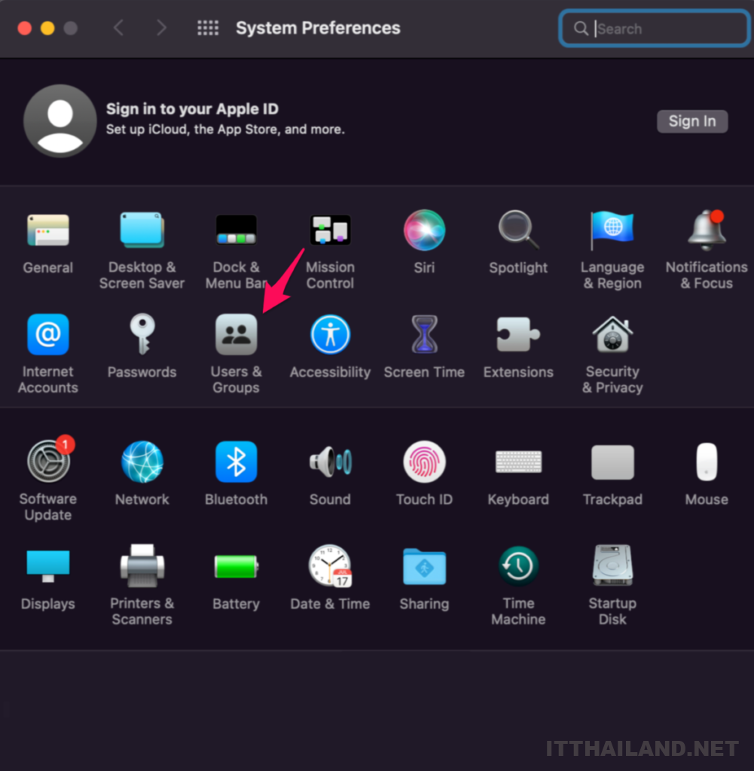
Task: Open Users & Groups preferences
Action: [x=236, y=334]
